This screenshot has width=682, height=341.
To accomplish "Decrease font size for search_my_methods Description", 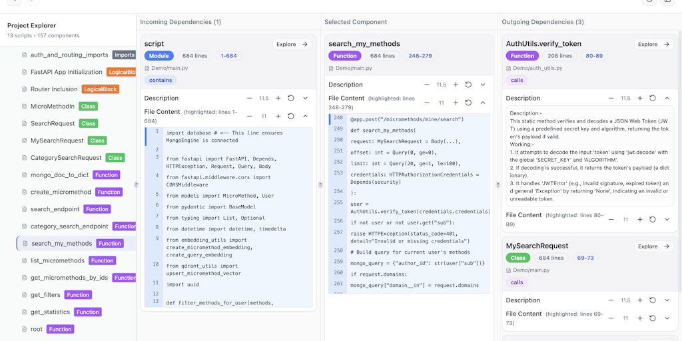I will [x=427, y=85].
